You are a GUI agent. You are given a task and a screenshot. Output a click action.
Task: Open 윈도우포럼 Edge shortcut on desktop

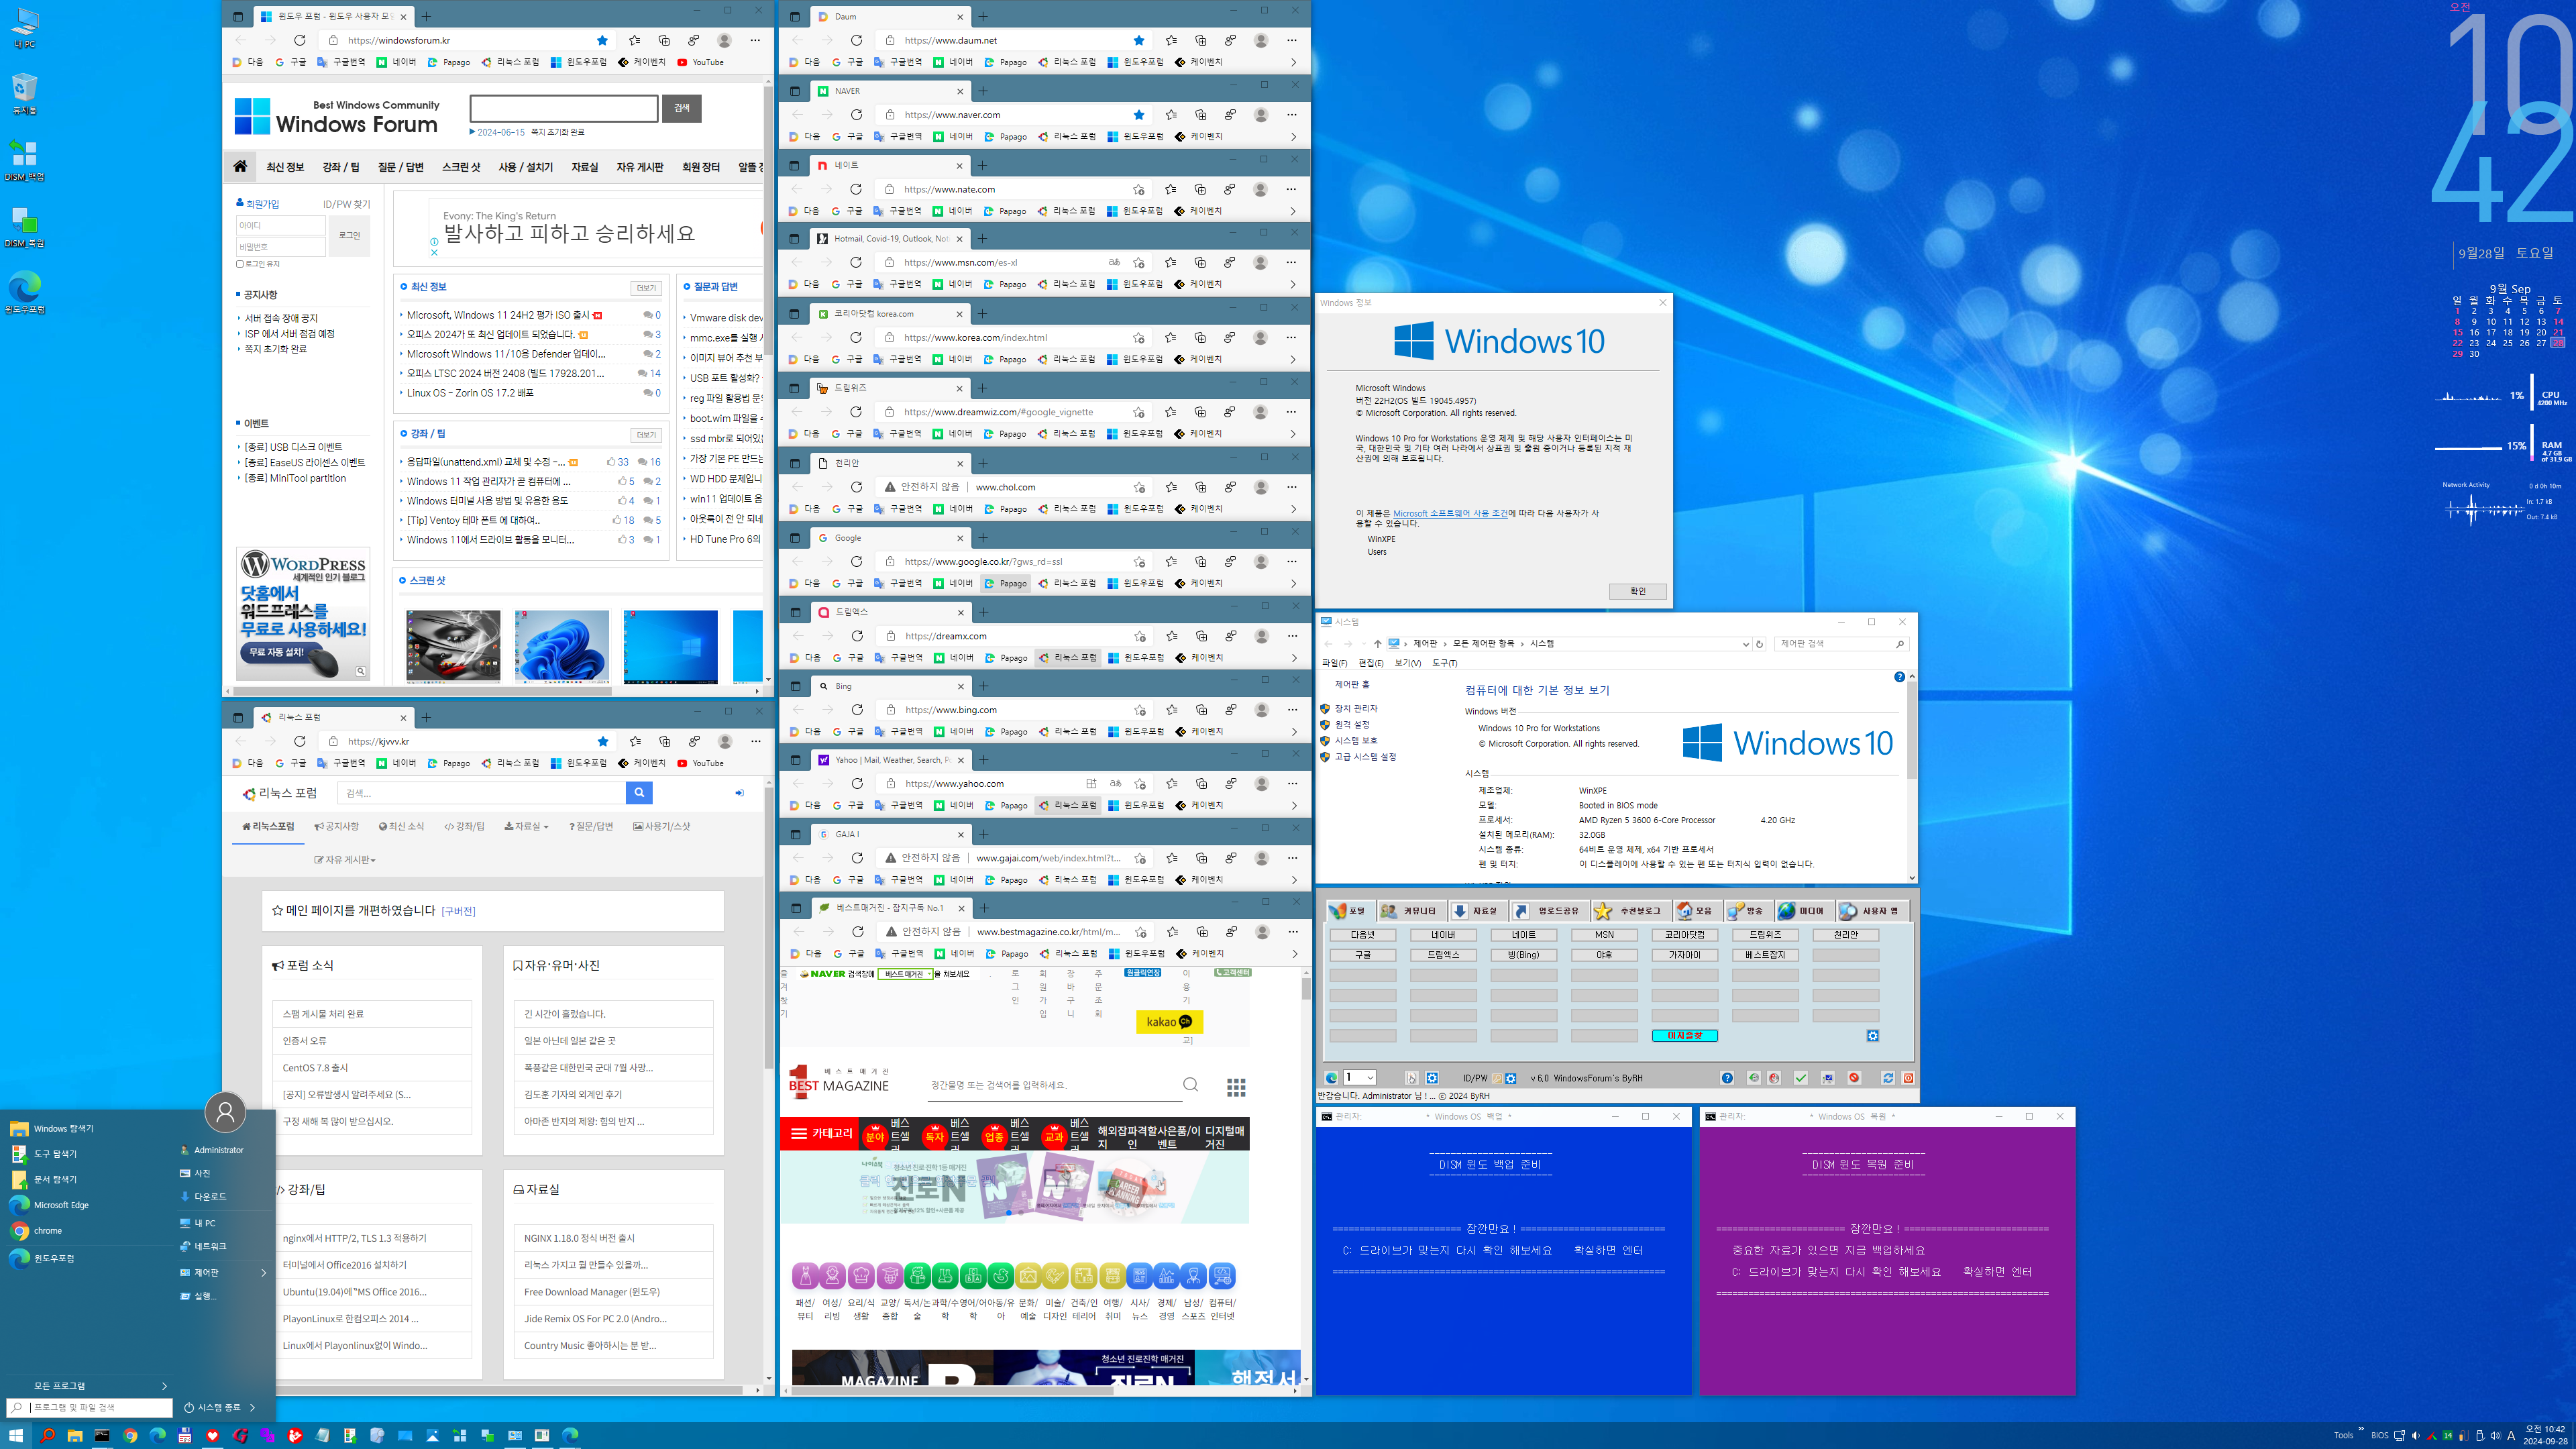(25, 293)
